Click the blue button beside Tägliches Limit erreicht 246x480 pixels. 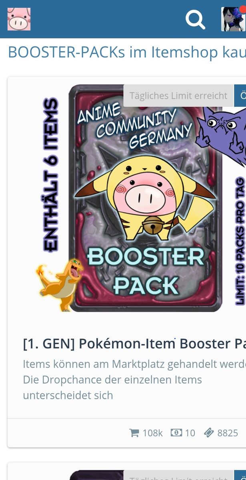[240, 96]
